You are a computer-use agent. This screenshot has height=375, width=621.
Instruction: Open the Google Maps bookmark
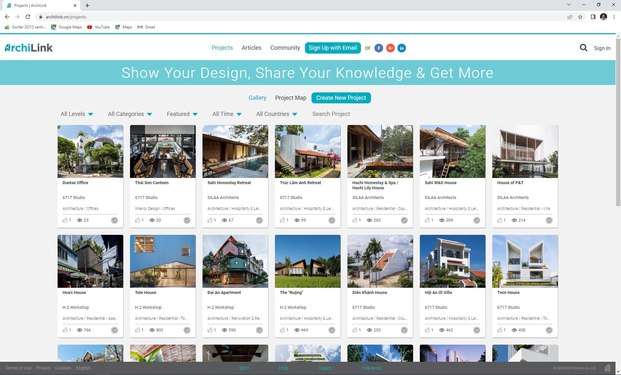point(67,27)
